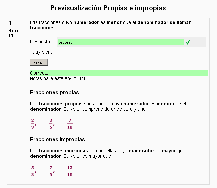The image size is (217, 188).
Task: Click the 5/3 fraction image
Action: click(x=33, y=170)
